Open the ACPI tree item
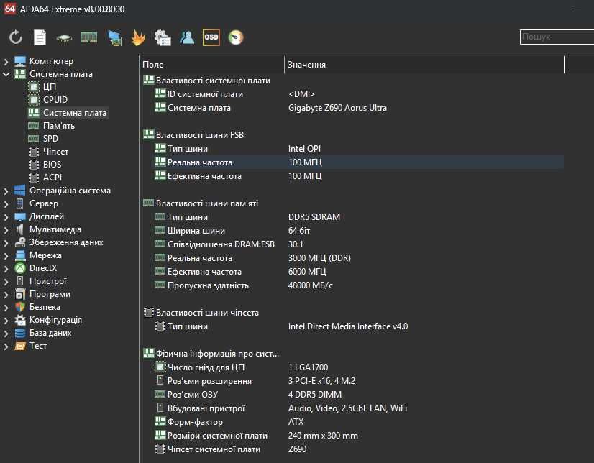The image size is (594, 463). click(52, 178)
